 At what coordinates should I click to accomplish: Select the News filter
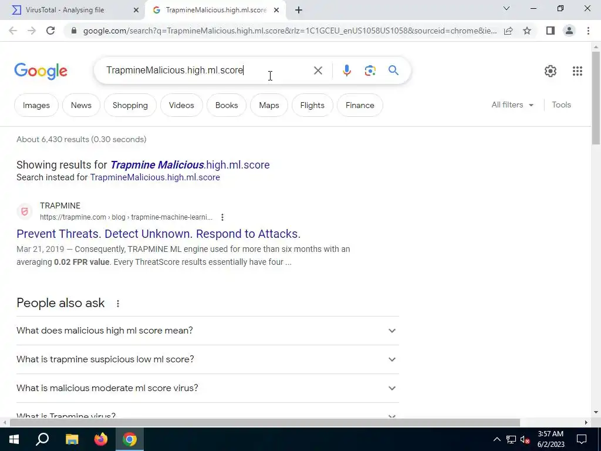(x=81, y=105)
